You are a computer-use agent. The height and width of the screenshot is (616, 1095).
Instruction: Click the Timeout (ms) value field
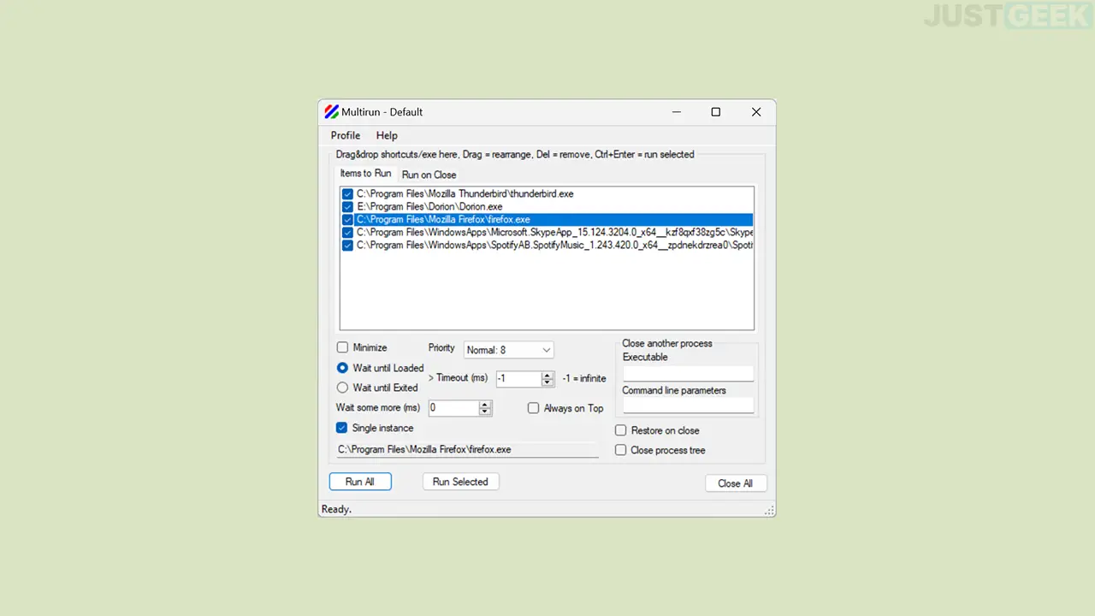click(518, 378)
